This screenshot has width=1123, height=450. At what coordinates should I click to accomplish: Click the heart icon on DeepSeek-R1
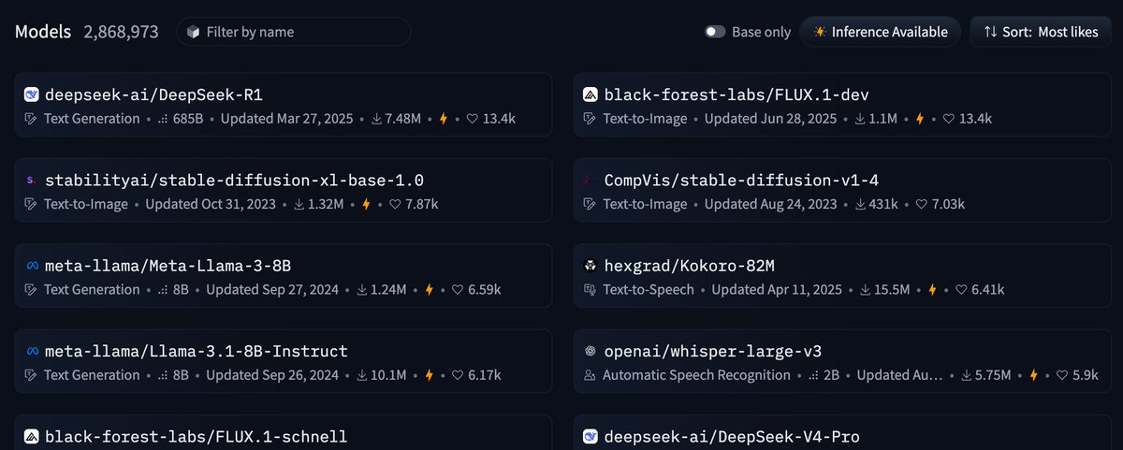click(473, 119)
